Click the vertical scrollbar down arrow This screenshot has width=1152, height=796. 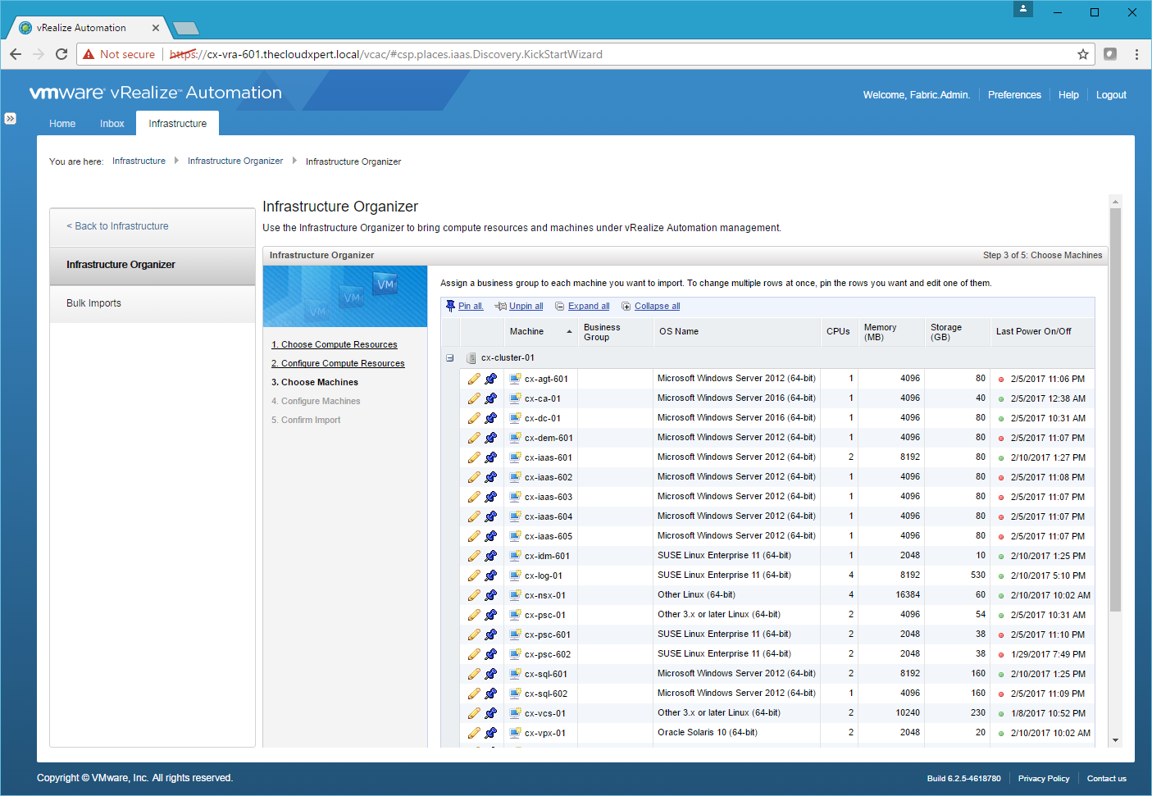pos(1115,740)
